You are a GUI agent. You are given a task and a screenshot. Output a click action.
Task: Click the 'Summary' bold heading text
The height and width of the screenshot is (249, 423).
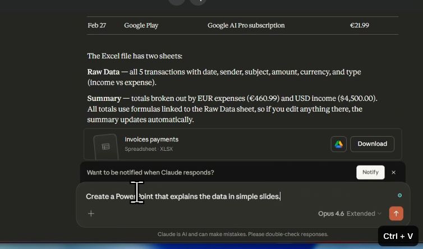point(104,99)
